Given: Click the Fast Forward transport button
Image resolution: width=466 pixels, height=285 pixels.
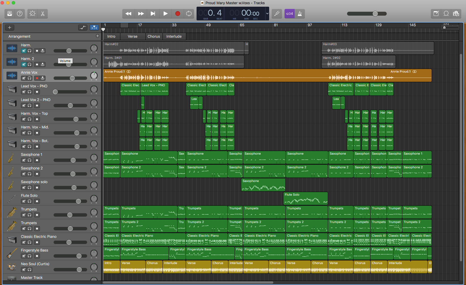Looking at the screenshot, I should pos(141,13).
